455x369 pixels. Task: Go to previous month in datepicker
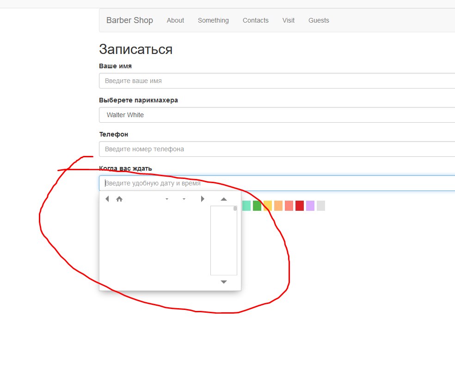pos(107,199)
